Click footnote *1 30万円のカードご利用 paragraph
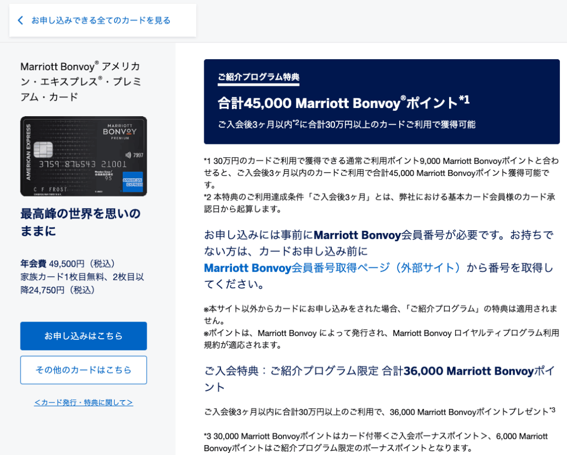The width and height of the screenshot is (567, 455). [x=382, y=173]
